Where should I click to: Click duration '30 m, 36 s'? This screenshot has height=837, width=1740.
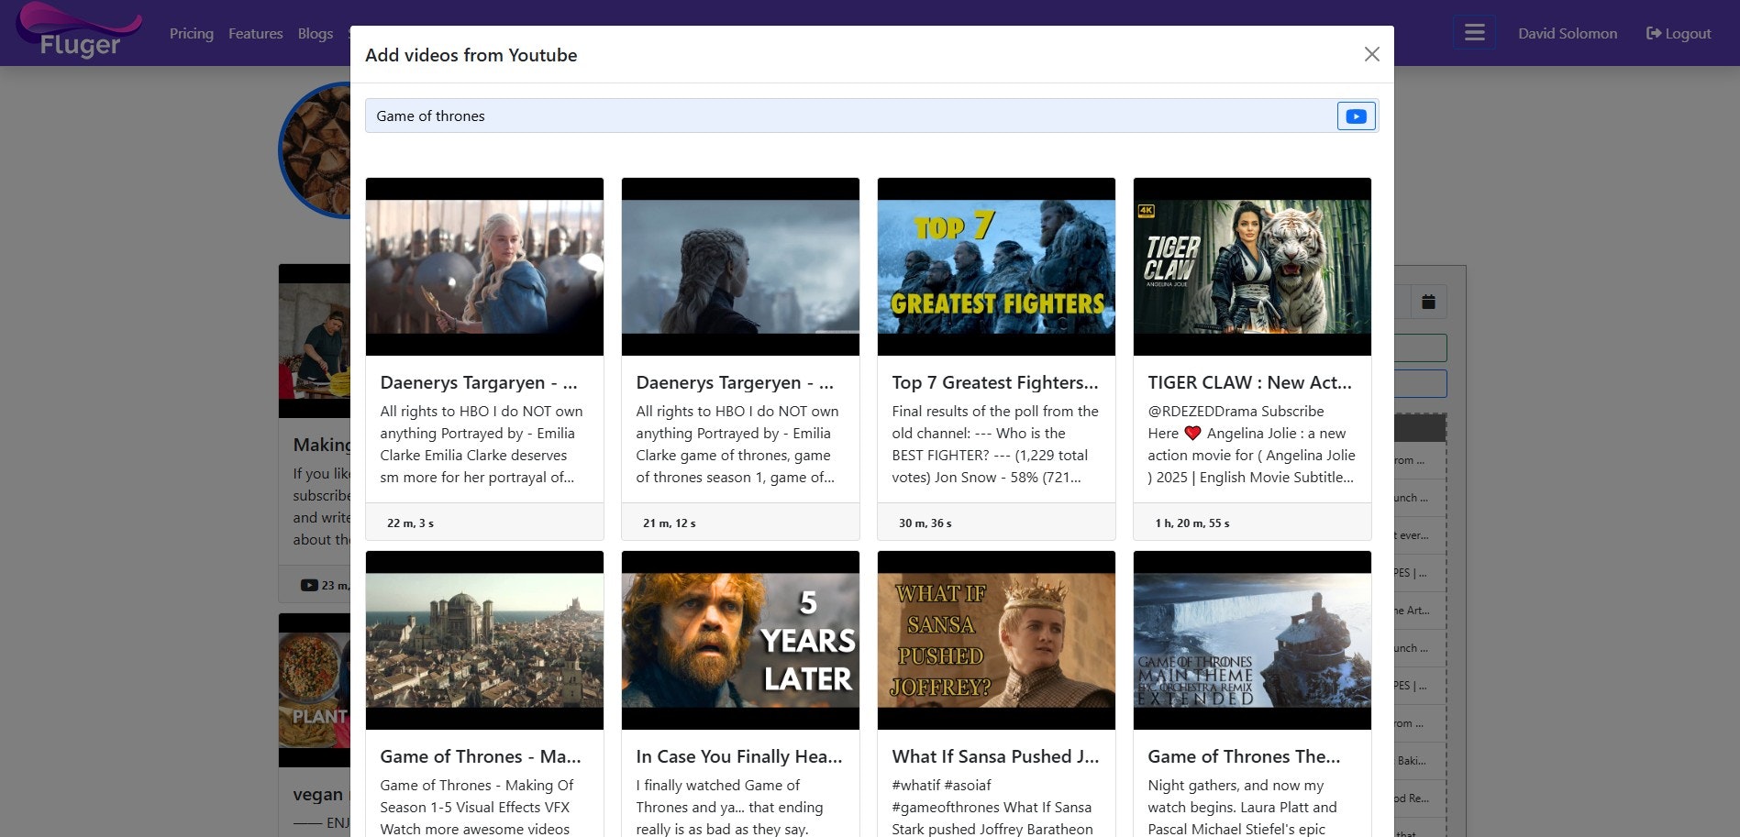(x=925, y=523)
